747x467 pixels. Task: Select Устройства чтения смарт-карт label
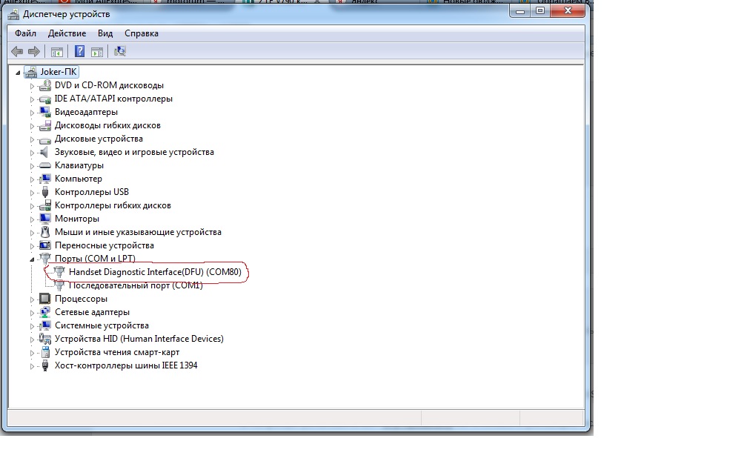tap(117, 352)
